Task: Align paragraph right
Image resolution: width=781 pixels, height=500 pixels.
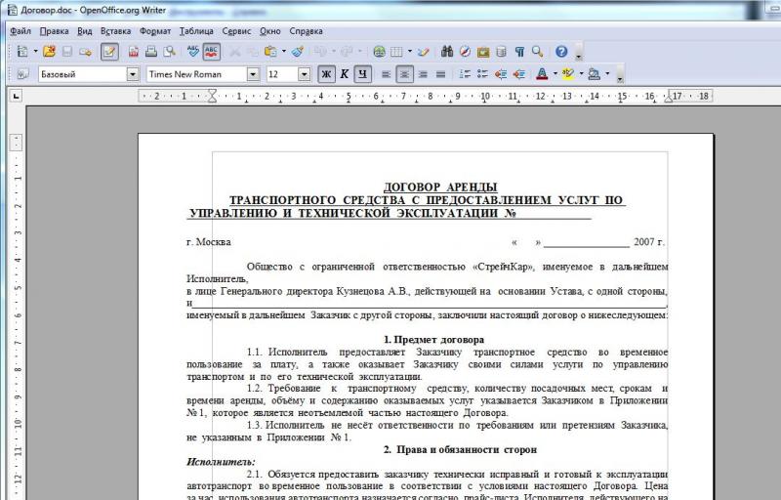Action: pos(423,74)
